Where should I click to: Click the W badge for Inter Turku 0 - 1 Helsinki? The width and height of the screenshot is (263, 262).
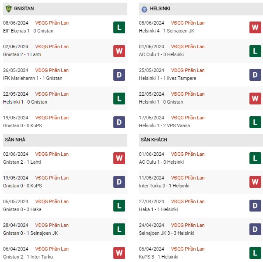(255, 182)
